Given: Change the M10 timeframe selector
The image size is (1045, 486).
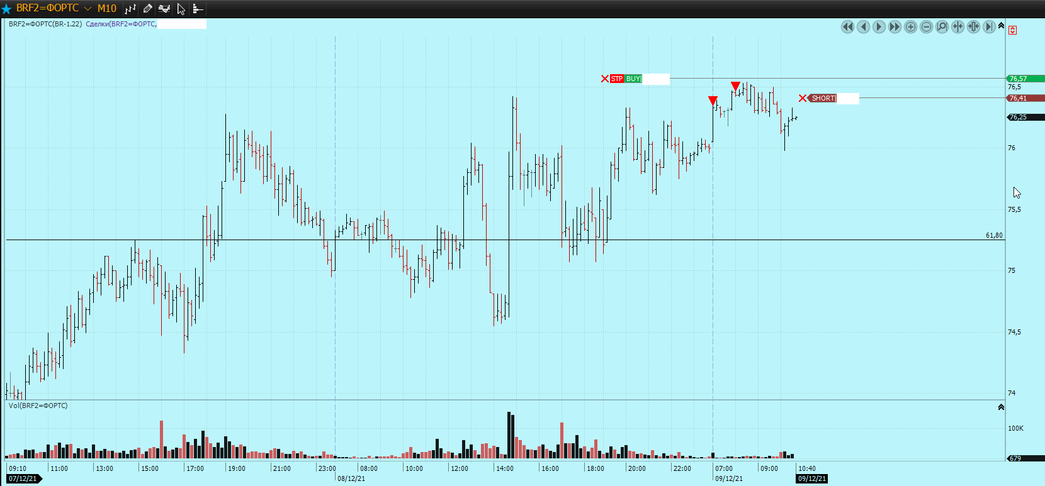Looking at the screenshot, I should [x=107, y=9].
